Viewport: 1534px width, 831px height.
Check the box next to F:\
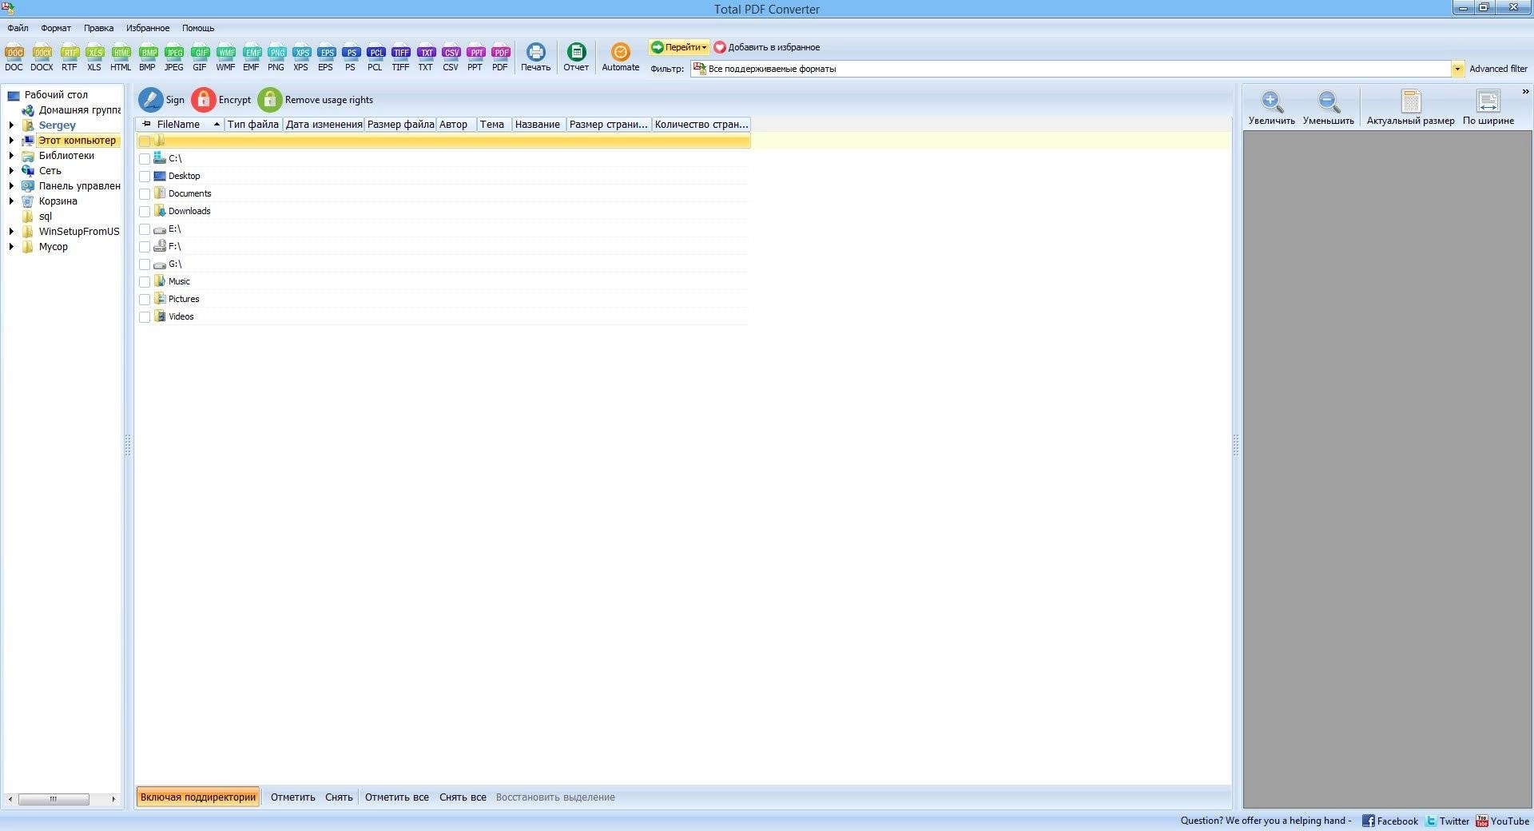click(145, 247)
